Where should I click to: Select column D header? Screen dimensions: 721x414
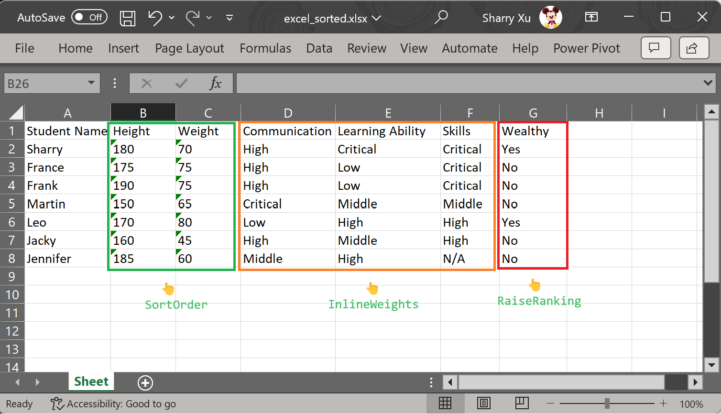288,113
